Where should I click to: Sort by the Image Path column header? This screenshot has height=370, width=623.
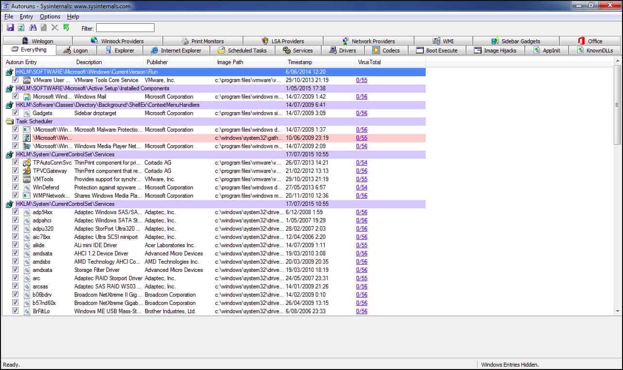[249, 62]
